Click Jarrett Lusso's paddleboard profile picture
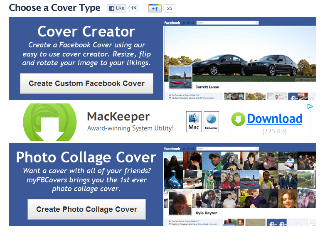This screenshot has width=320, height=238. click(x=180, y=78)
